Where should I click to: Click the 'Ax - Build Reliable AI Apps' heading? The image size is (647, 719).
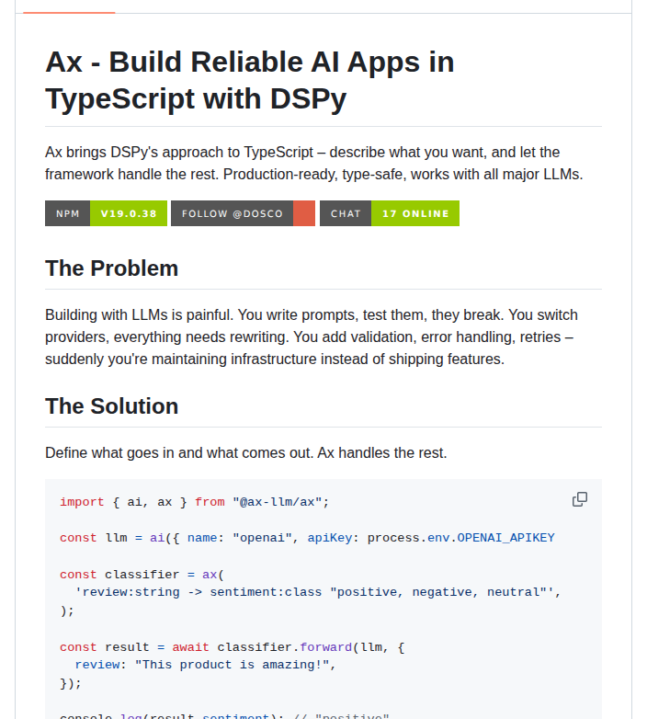pyautogui.click(x=250, y=80)
